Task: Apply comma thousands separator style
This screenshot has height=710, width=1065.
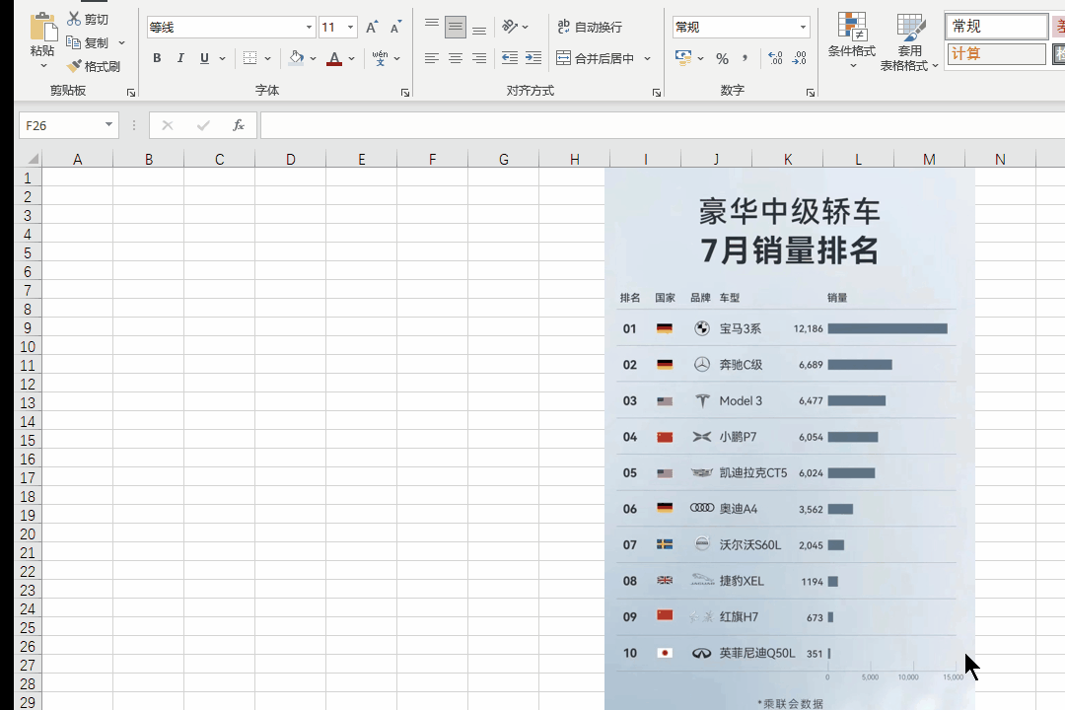Action: coord(745,58)
